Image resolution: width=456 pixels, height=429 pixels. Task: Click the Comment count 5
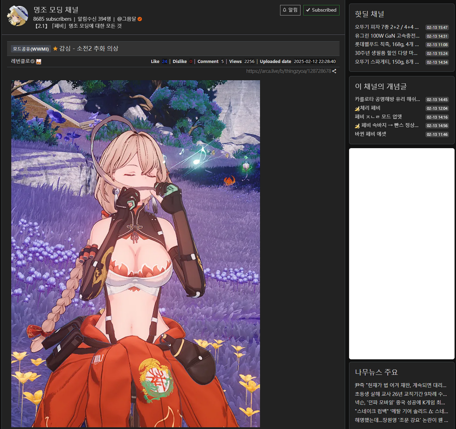pos(222,61)
